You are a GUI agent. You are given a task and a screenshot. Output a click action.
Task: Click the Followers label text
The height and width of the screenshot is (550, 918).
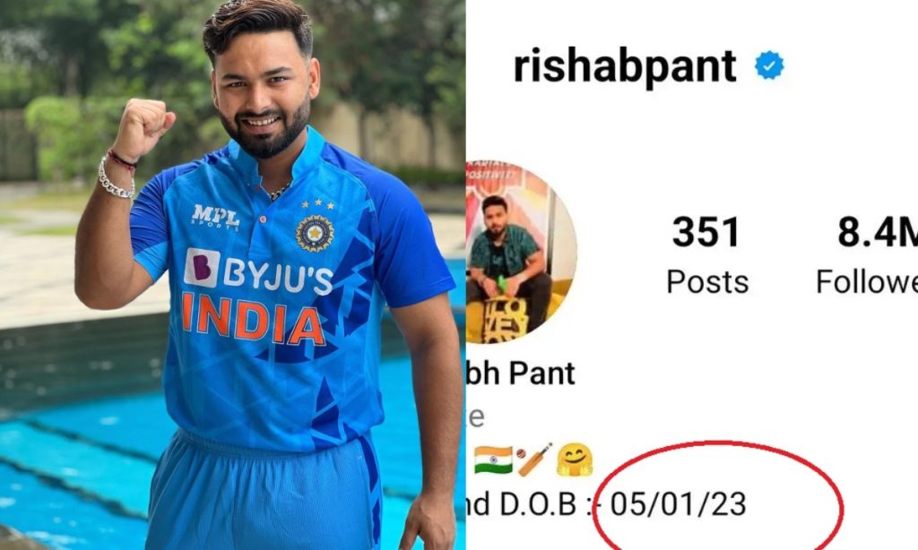click(x=867, y=282)
